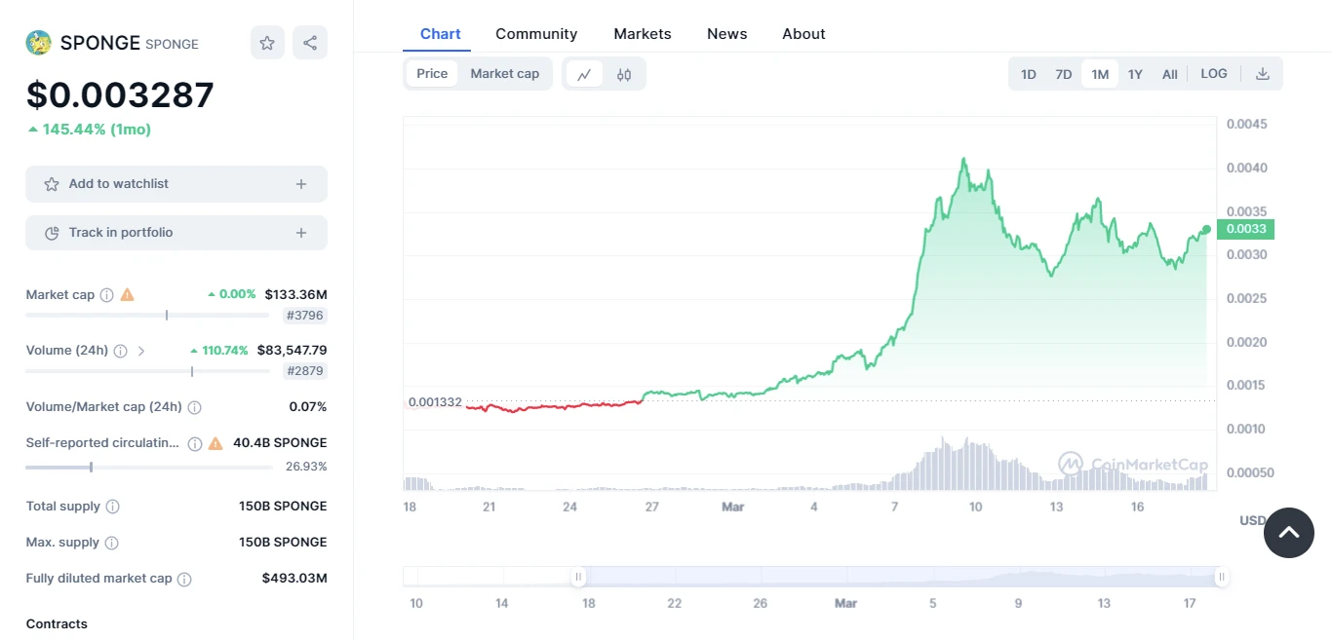Image resolution: width=1332 pixels, height=640 pixels.
Task: Click the #2879 volume rank badge
Action: click(305, 371)
